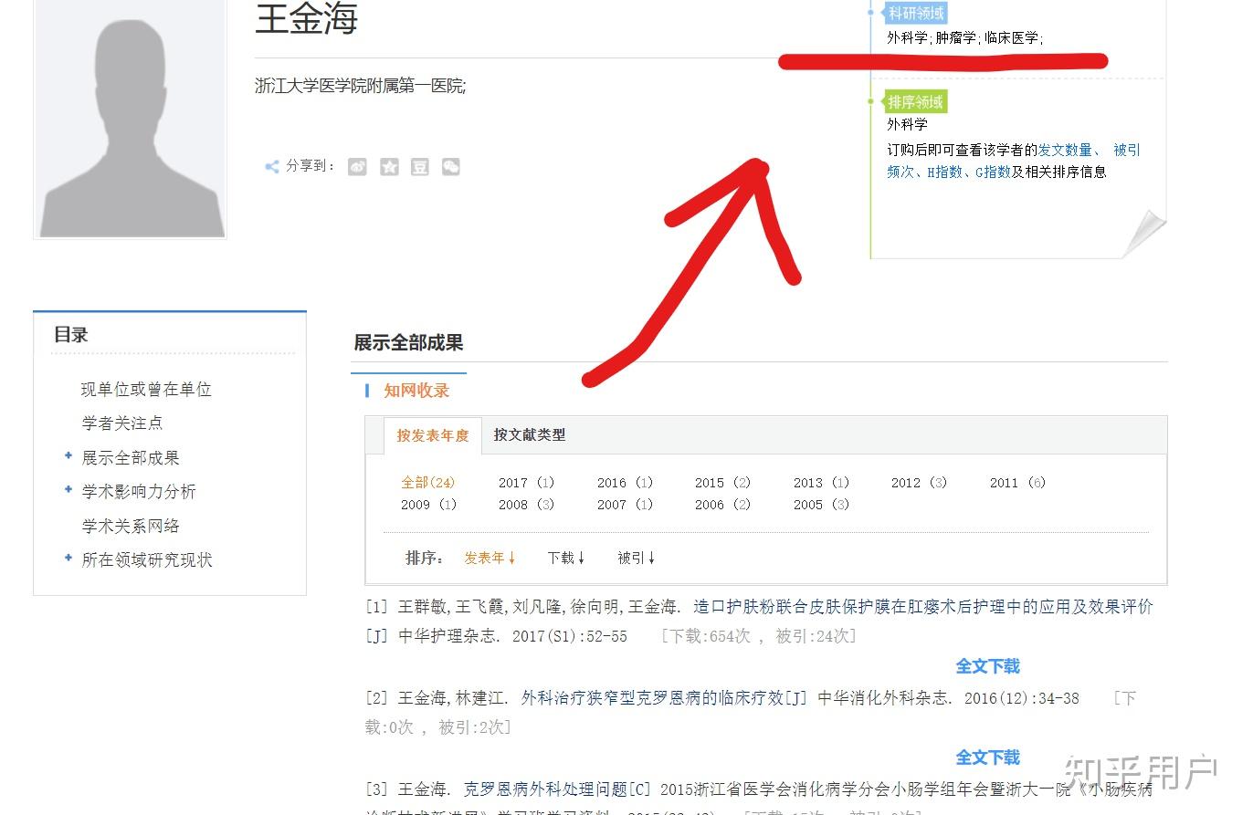
Task: Open article 造口护肤粉联合皮肤保护膜 title link
Action: tap(923, 607)
